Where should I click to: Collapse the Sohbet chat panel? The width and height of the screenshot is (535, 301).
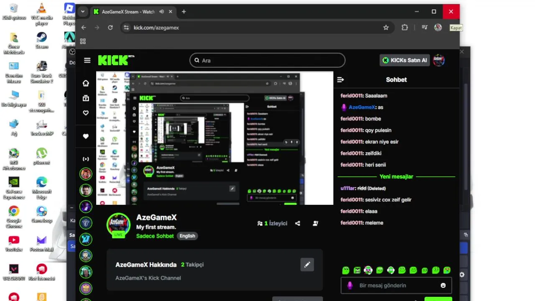(x=340, y=79)
